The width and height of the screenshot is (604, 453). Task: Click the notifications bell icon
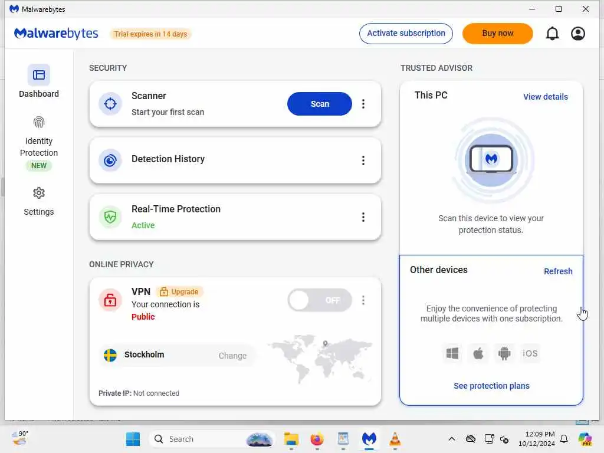[x=552, y=34]
